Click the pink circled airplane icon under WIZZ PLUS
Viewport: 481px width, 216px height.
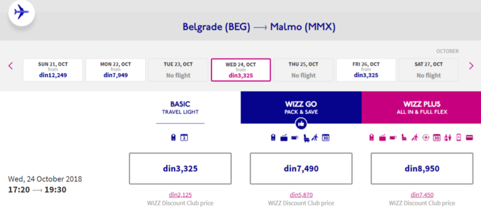[426, 138]
